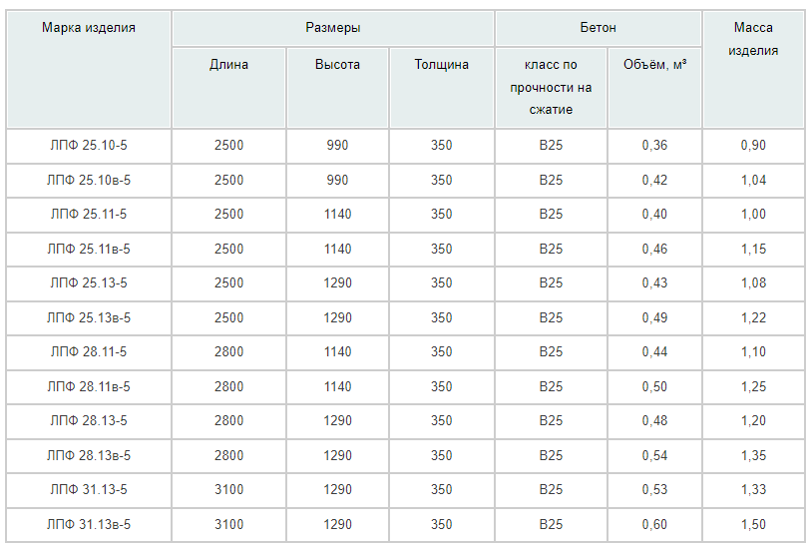Select the 'Высота' subheader

337,65
